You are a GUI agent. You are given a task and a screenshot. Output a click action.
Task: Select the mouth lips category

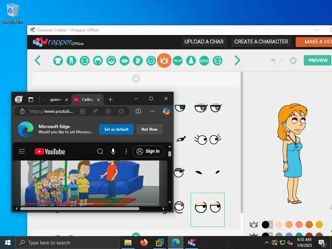point(124,61)
